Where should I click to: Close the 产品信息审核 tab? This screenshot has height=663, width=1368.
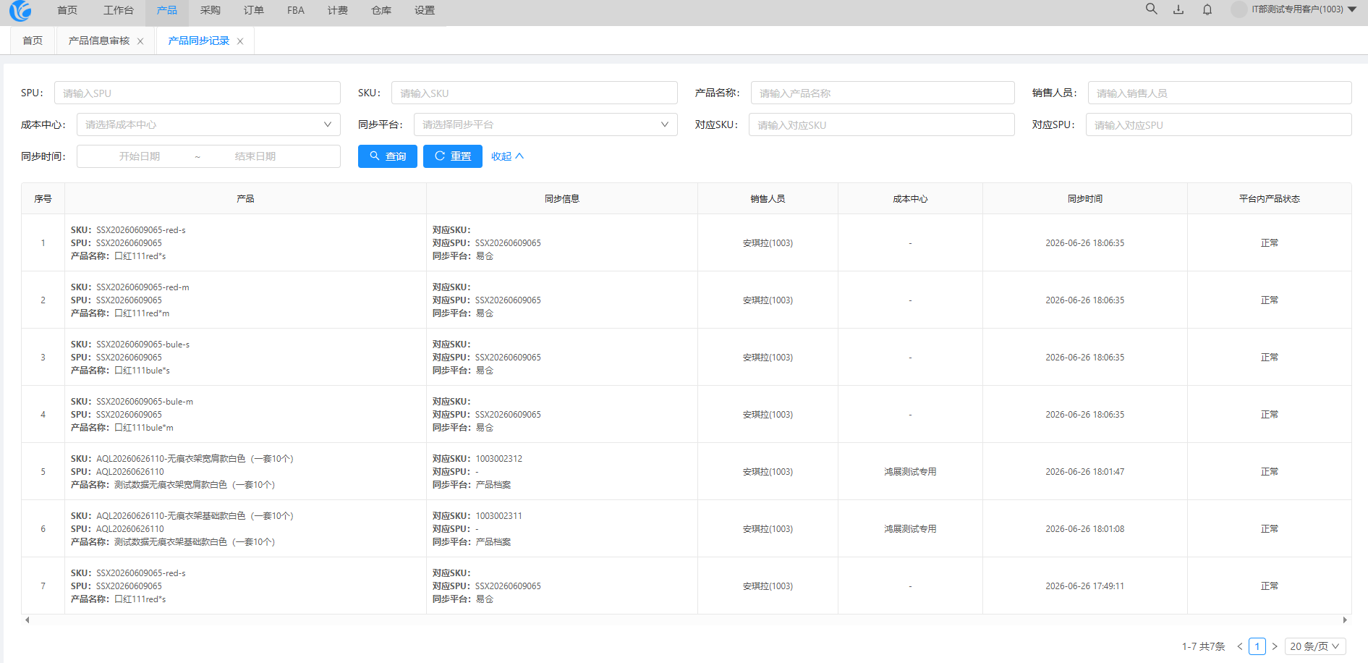(x=140, y=41)
